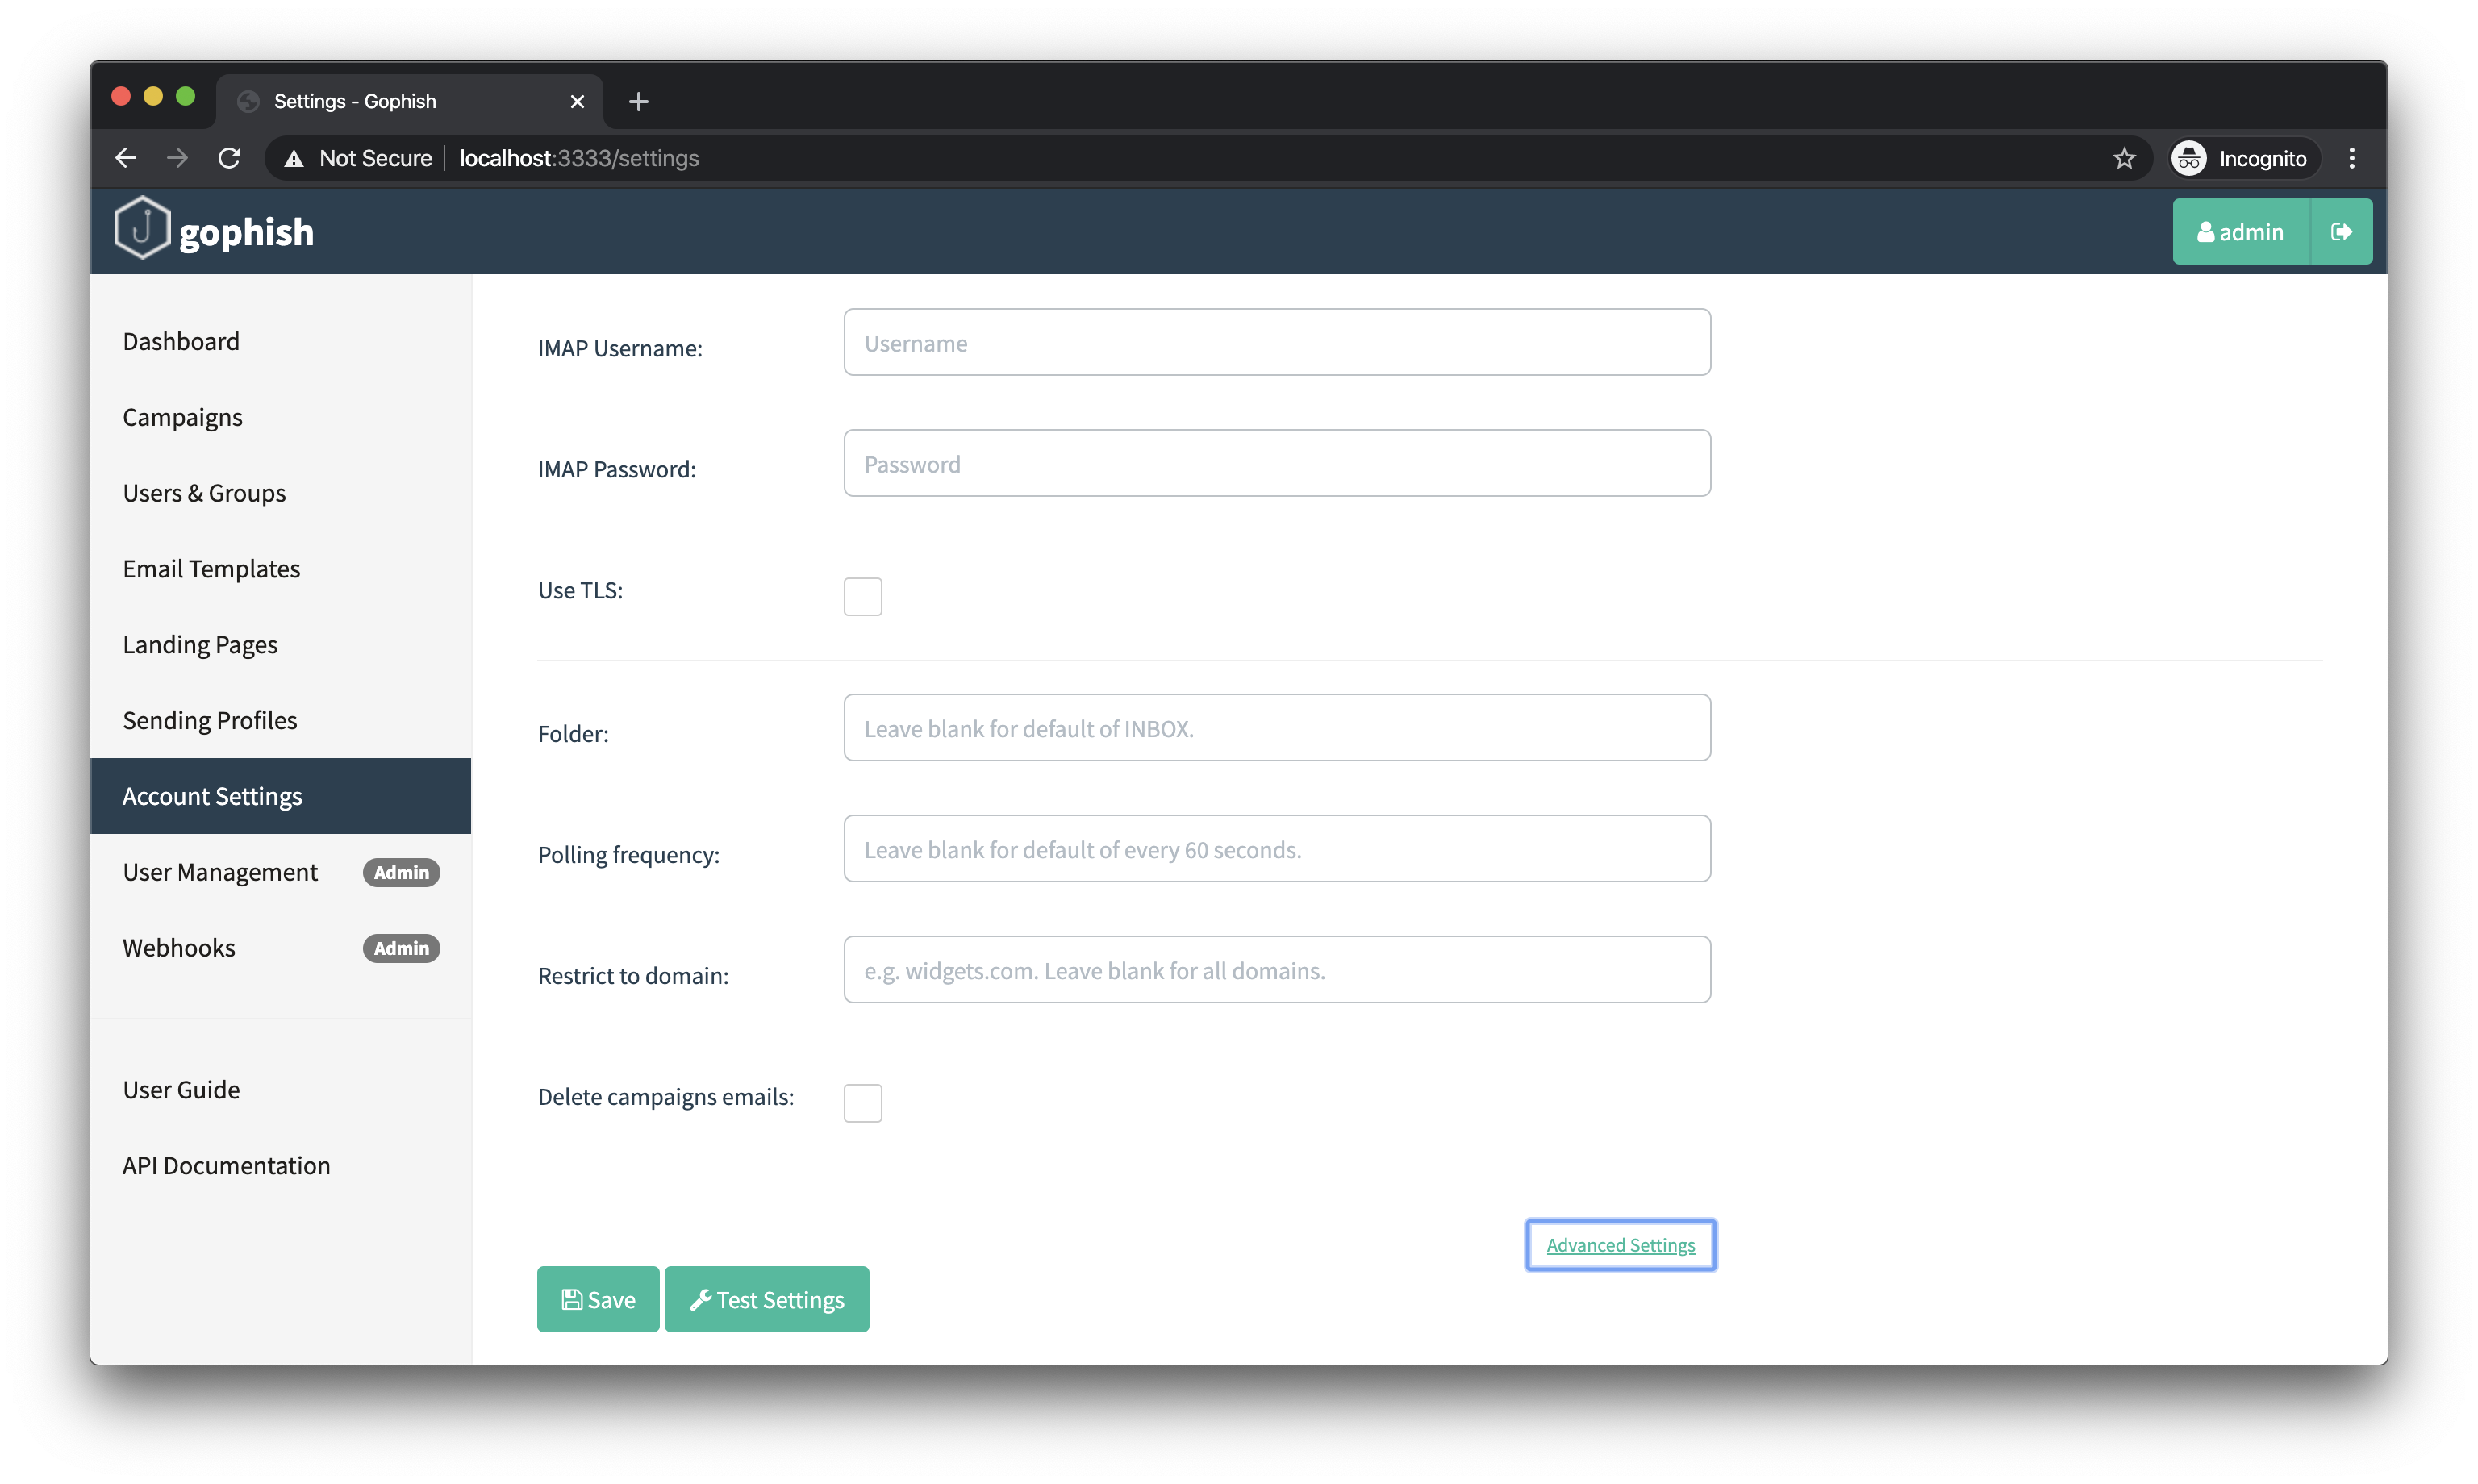The width and height of the screenshot is (2478, 1484).
Task: Click the Folder input field
Action: coord(1276,727)
